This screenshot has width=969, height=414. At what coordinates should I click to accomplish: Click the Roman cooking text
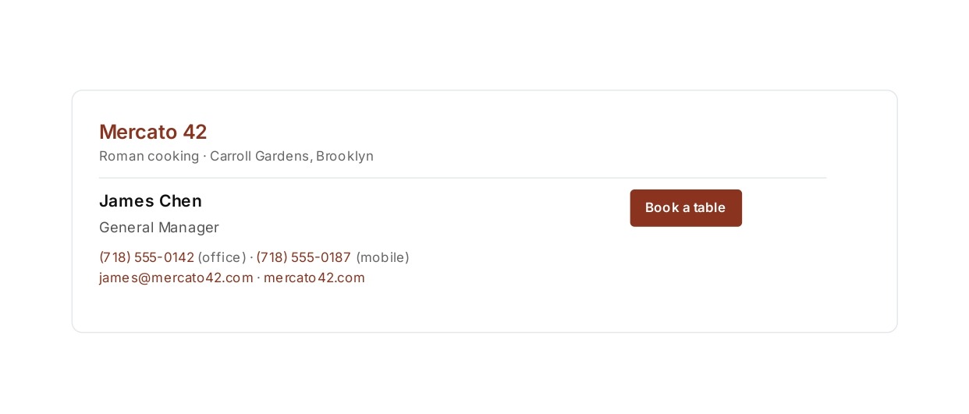pyautogui.click(x=149, y=156)
